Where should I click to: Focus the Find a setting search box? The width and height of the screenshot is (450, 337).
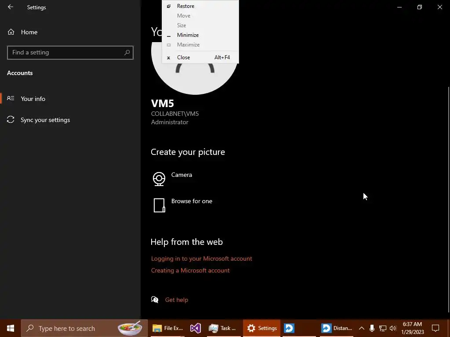[x=70, y=53]
